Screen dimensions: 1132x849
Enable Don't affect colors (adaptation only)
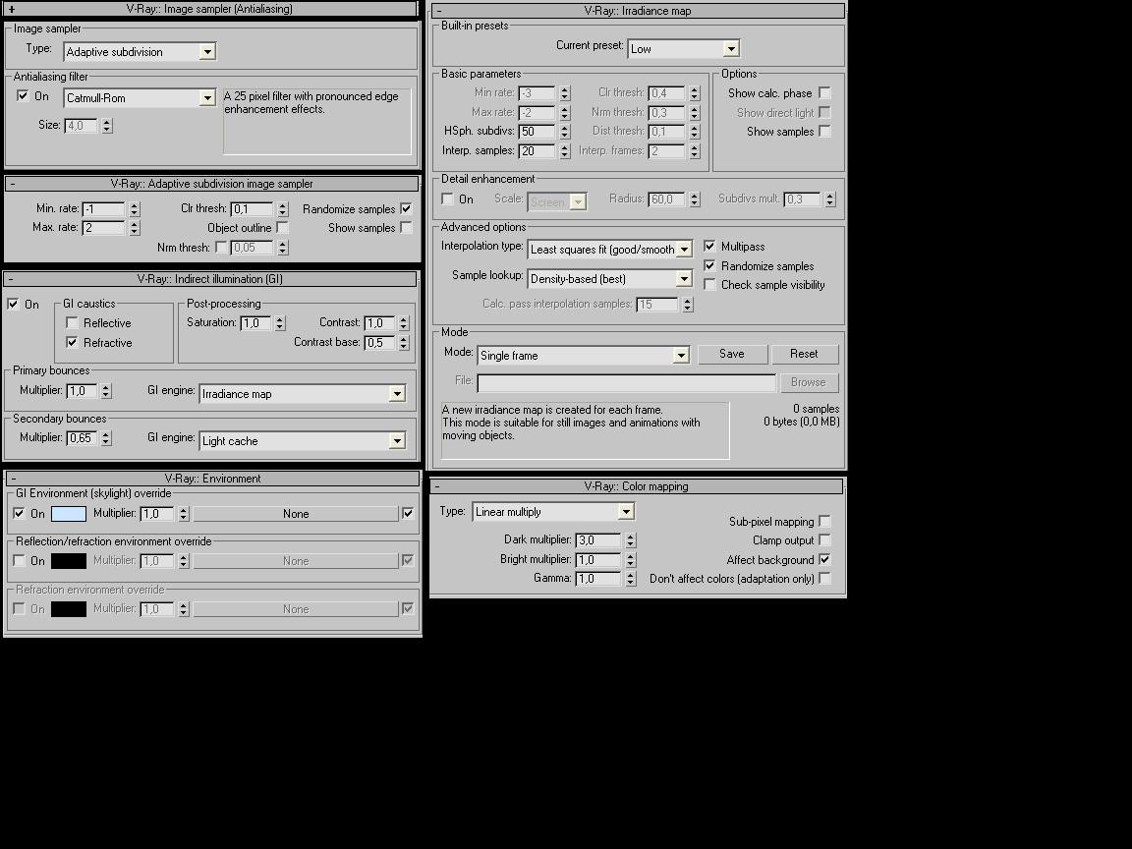824,578
